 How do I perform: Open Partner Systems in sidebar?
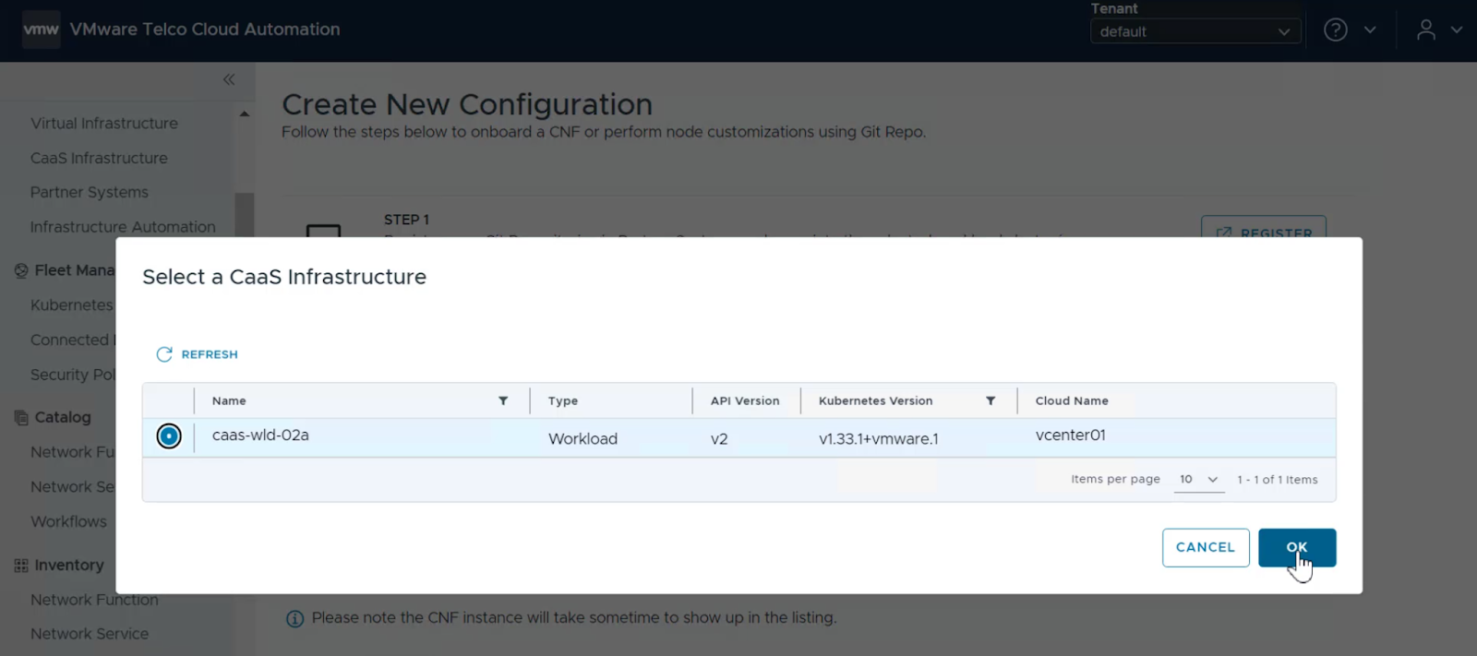tap(90, 192)
